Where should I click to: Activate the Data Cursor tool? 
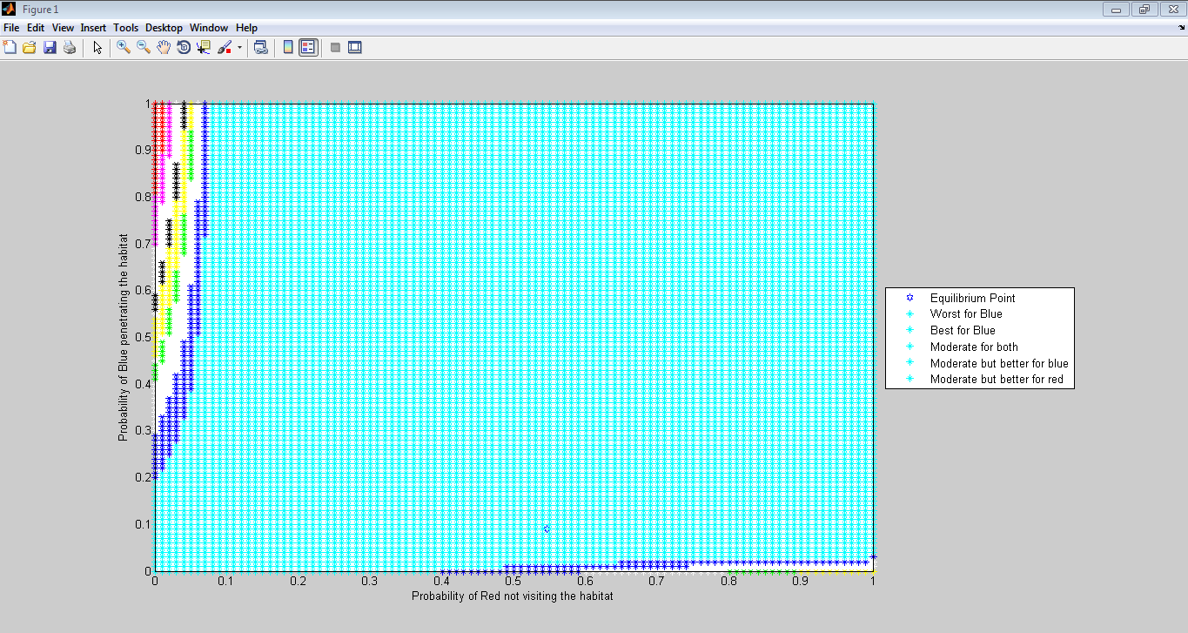coord(204,47)
